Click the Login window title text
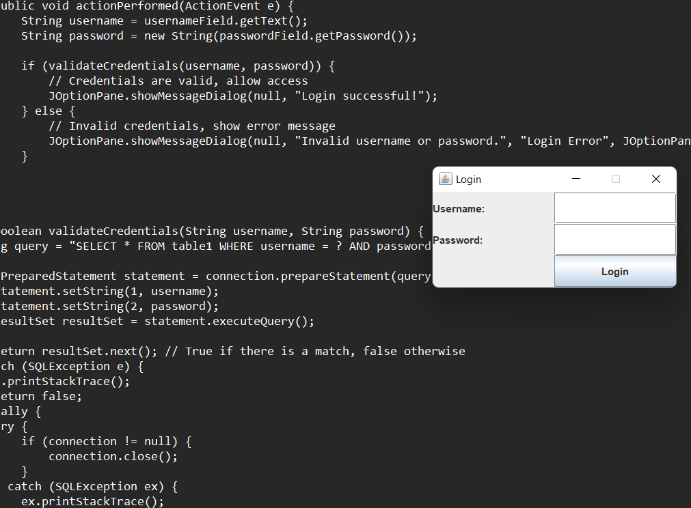This screenshot has width=691, height=508. (469, 179)
